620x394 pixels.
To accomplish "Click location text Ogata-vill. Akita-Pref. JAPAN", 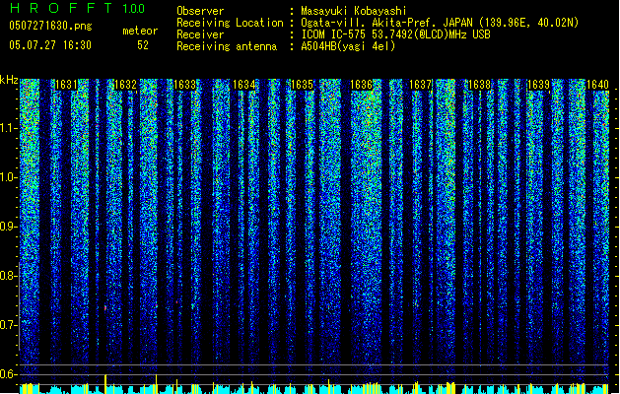I will pos(386,23).
